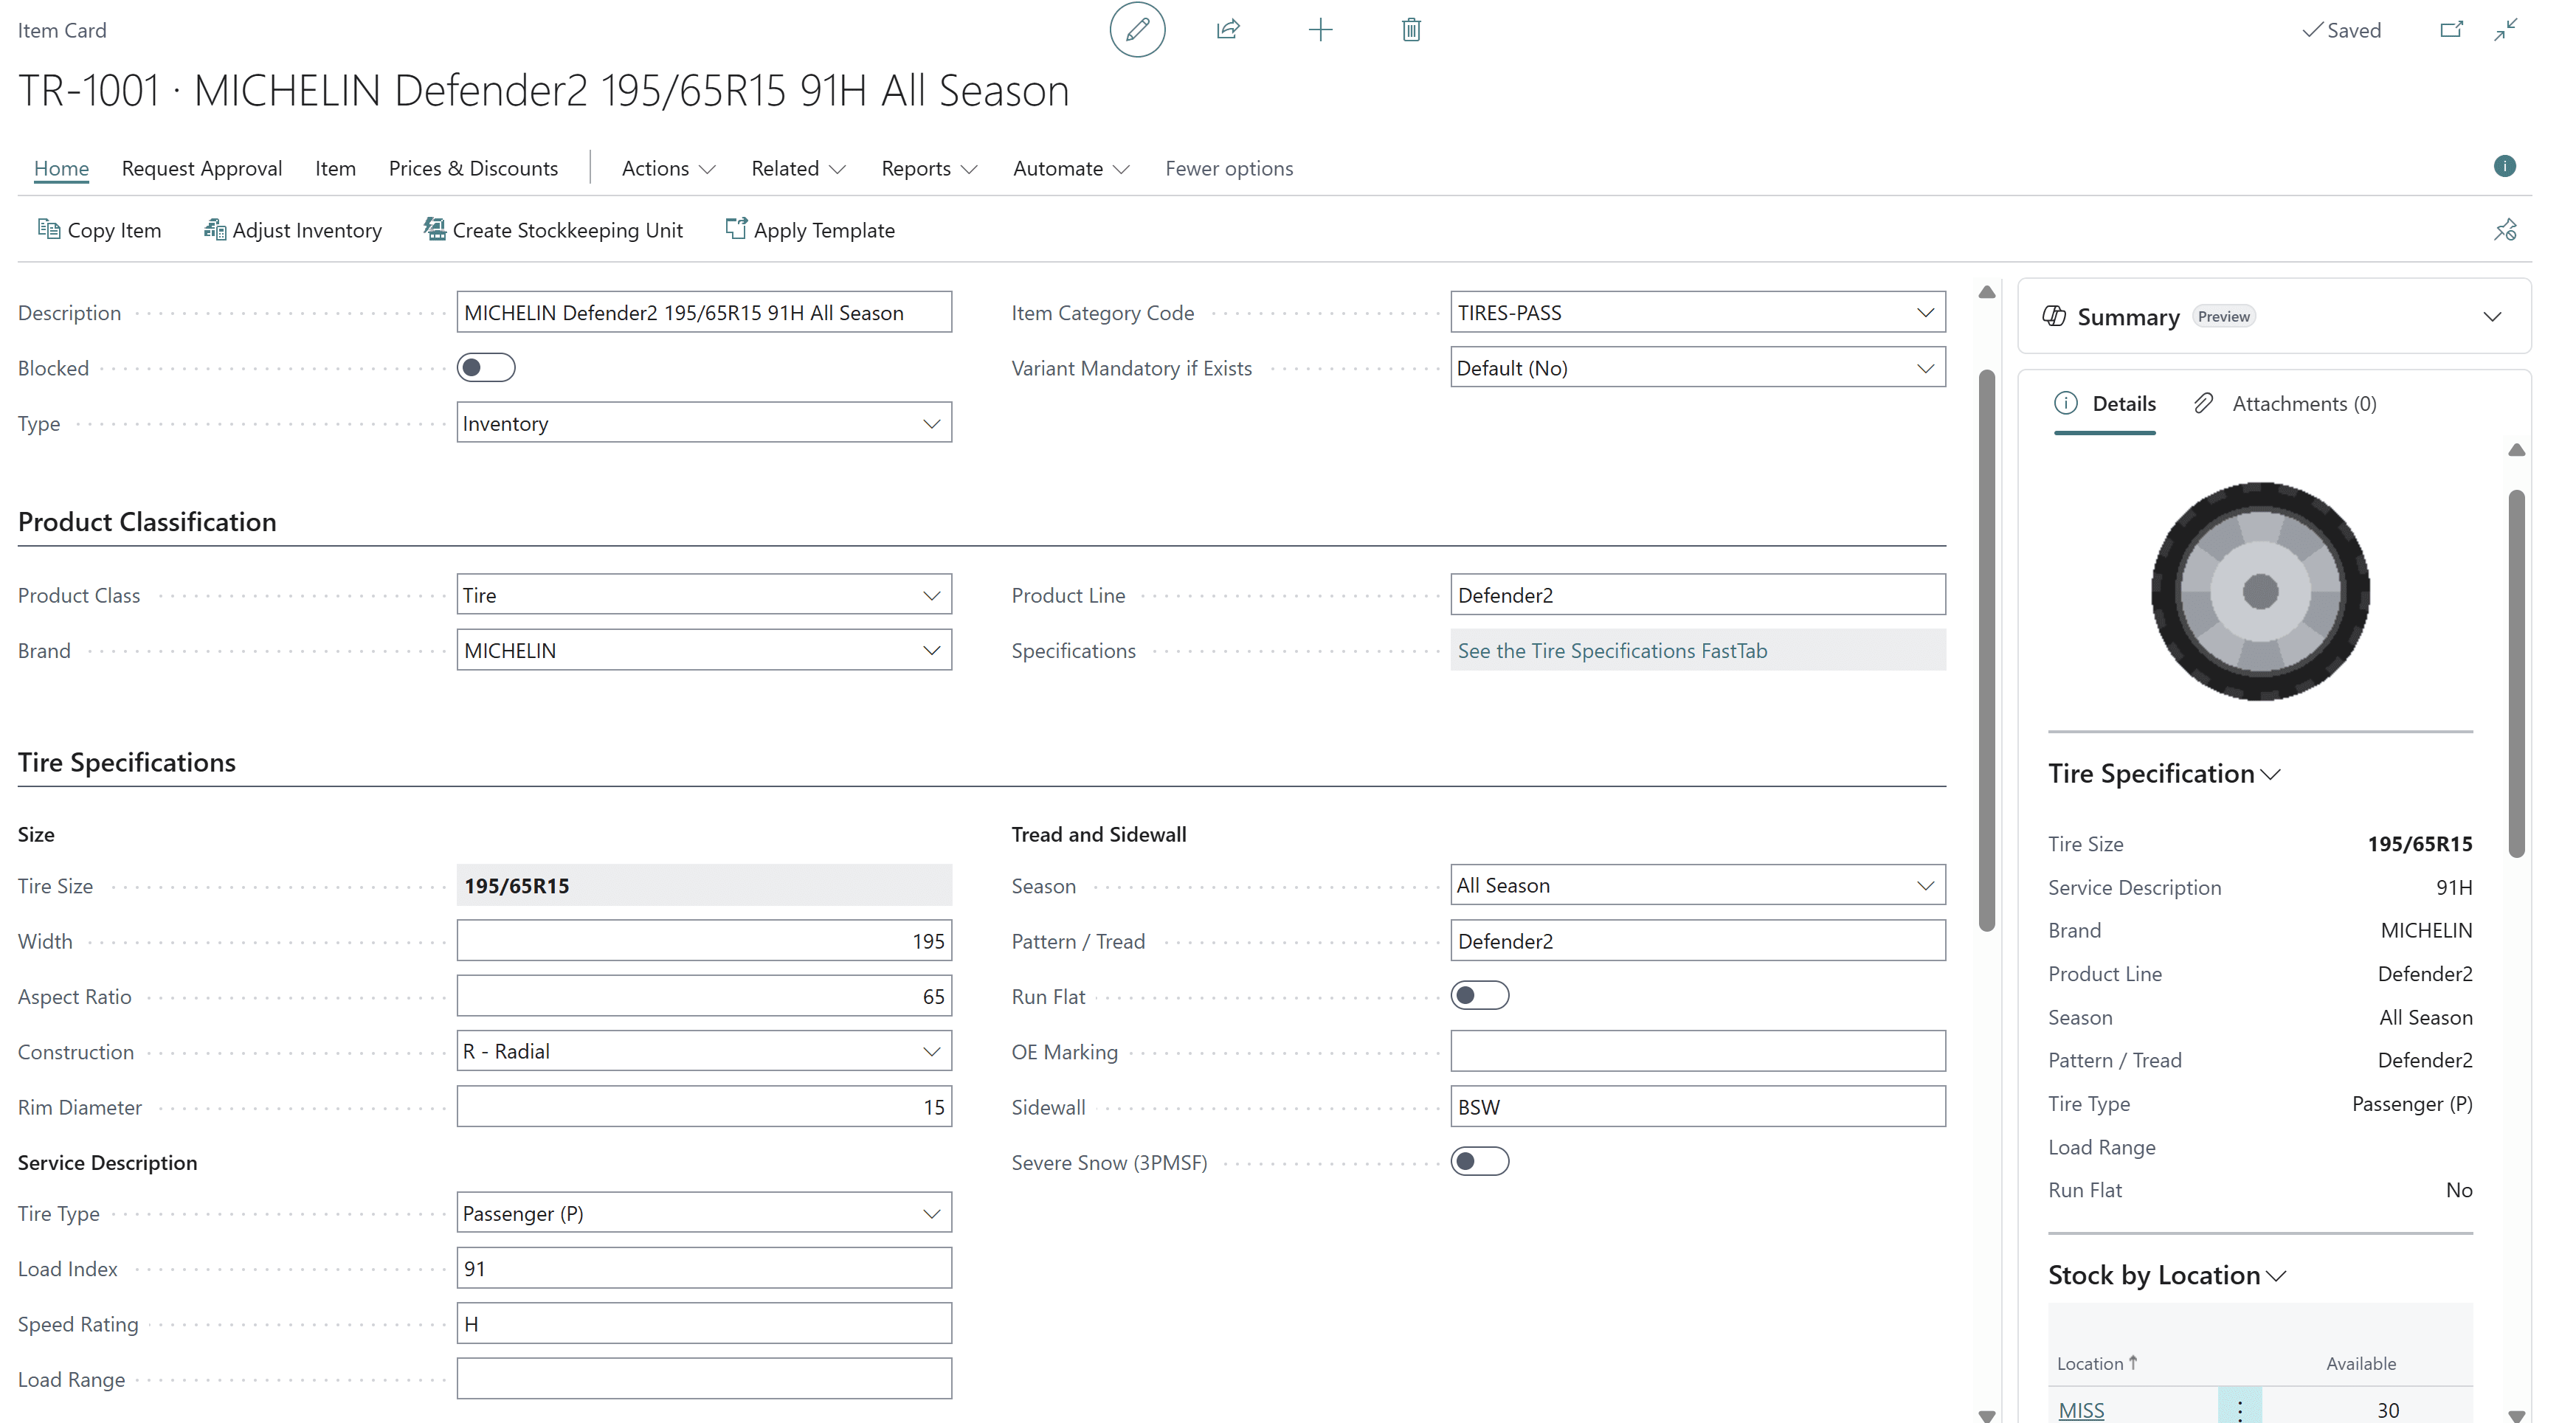Click the Width input field
Viewport: 2576px width, 1423px height.
tap(704, 941)
